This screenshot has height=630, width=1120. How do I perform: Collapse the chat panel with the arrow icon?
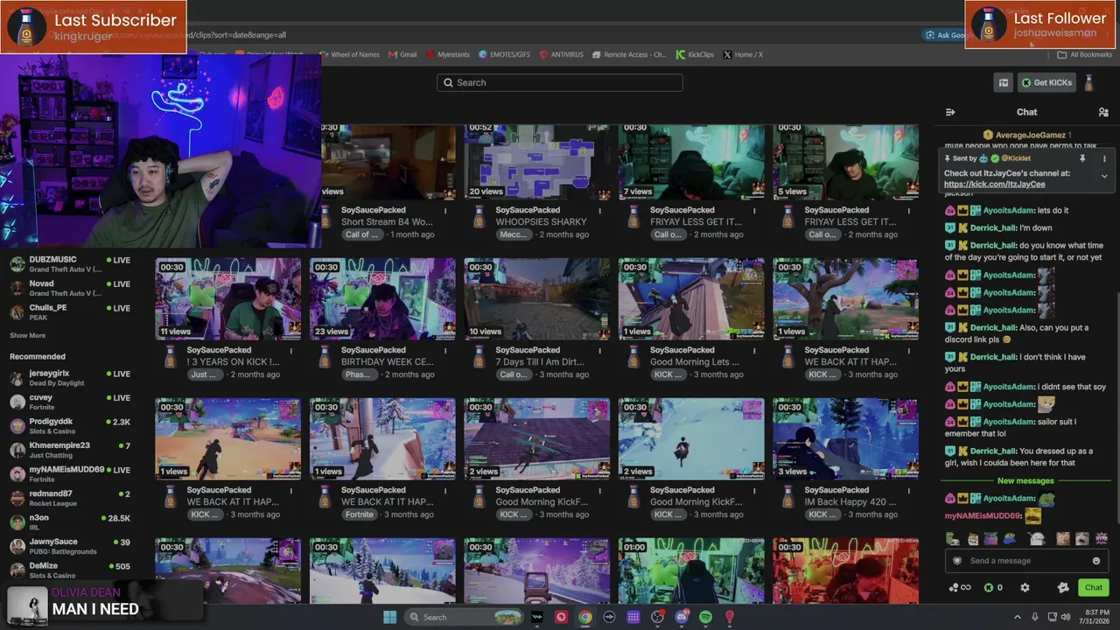950,112
